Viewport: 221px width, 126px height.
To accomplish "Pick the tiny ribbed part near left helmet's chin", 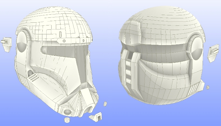I will [105, 104].
